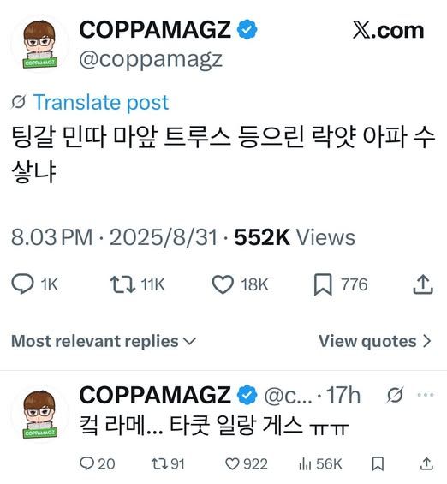Repost the reply showing 91 reposts
The width and height of the screenshot is (447, 484).
159,463
